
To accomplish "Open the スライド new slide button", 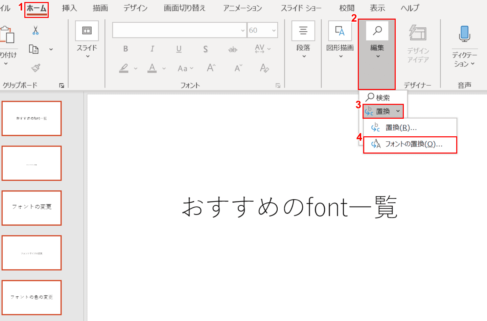I will click(87, 31).
